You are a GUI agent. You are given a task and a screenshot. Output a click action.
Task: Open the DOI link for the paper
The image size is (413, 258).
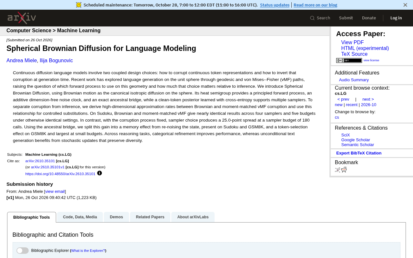tap(60, 174)
